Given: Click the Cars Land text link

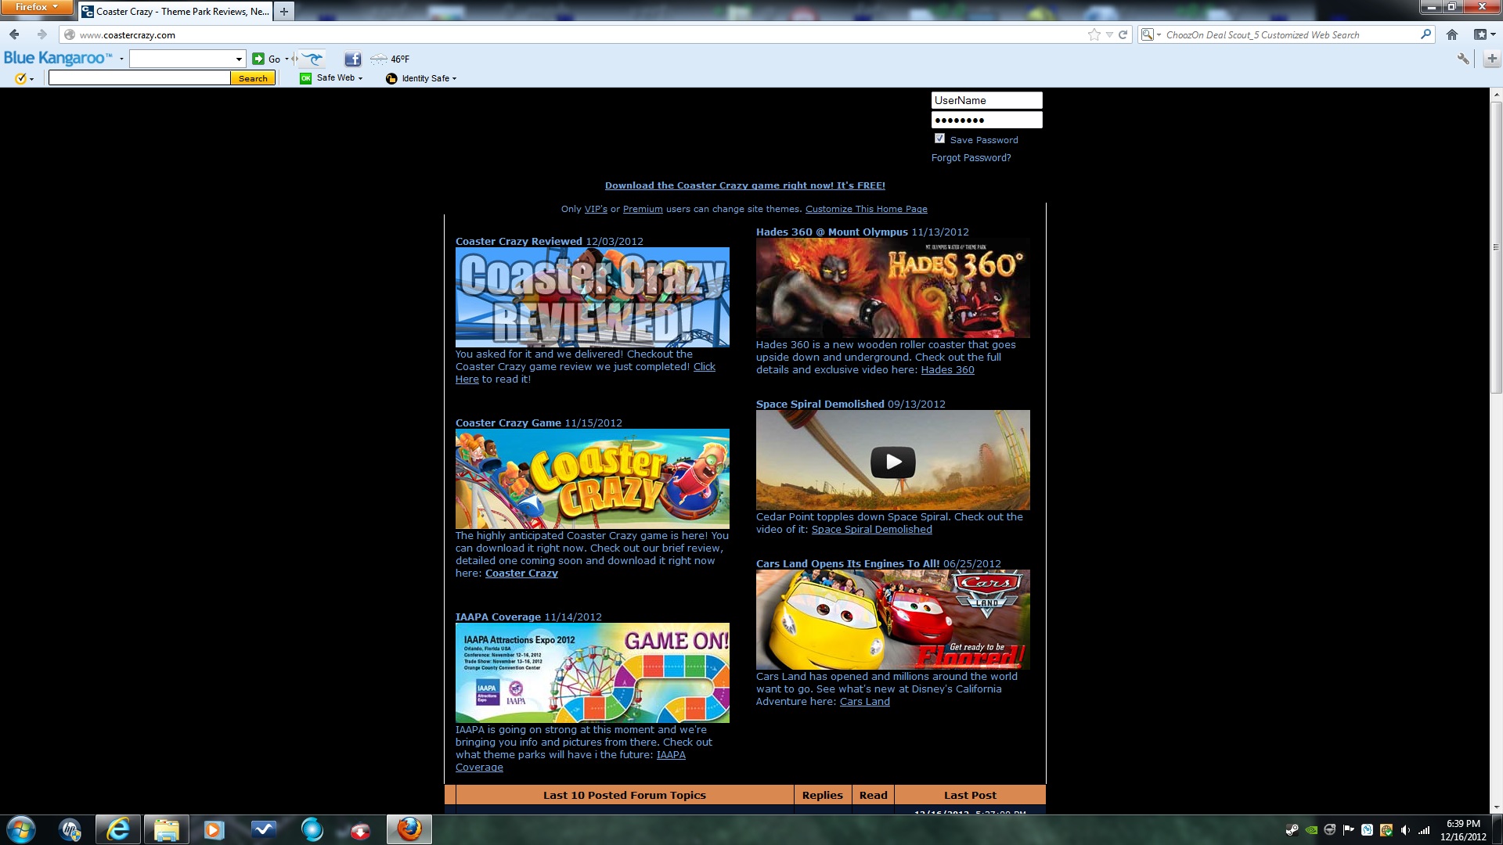Looking at the screenshot, I should pos(864,702).
